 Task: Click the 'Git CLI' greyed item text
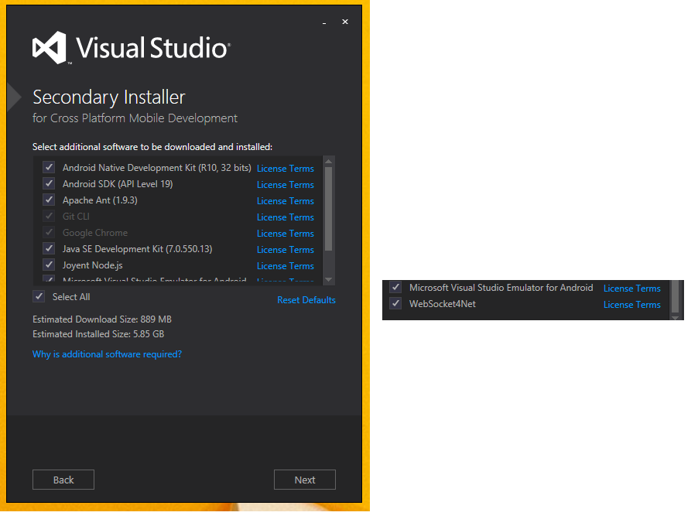pyautogui.click(x=76, y=217)
